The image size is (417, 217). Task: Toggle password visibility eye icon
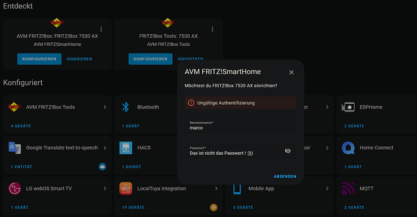coord(288,151)
